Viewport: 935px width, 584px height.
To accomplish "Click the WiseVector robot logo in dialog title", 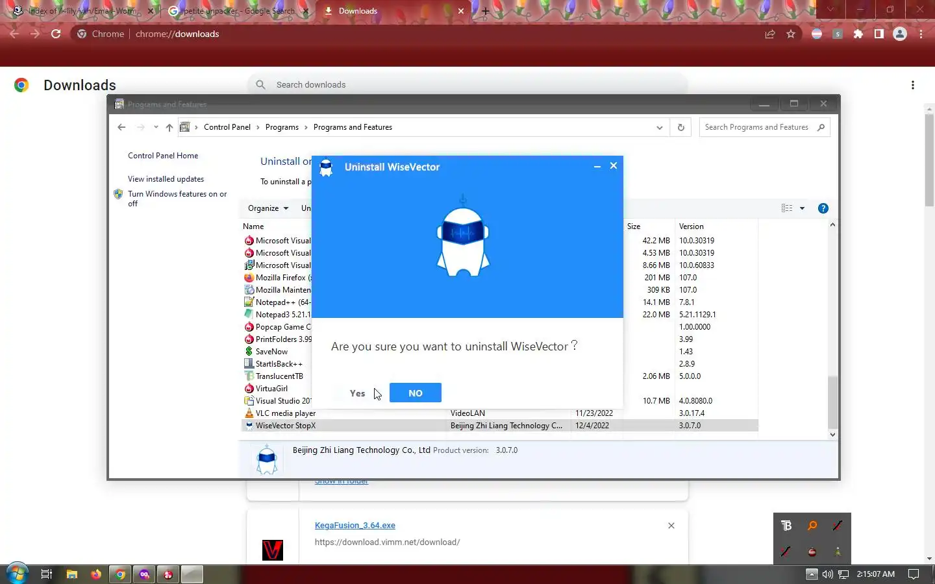I will tap(326, 167).
